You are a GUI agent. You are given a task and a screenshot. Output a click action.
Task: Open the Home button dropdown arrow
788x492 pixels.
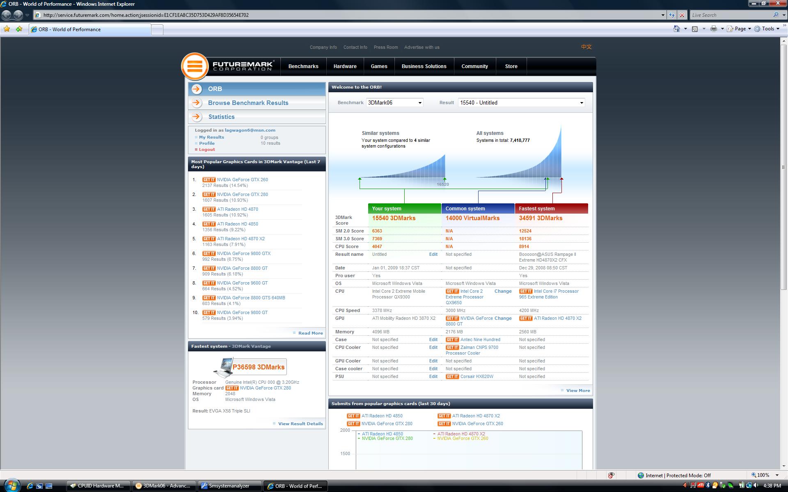[x=685, y=29]
